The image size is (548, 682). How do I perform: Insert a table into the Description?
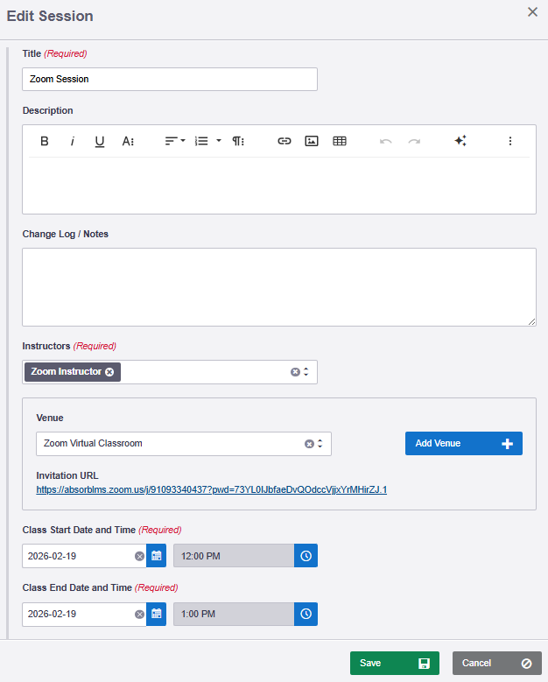(x=340, y=141)
